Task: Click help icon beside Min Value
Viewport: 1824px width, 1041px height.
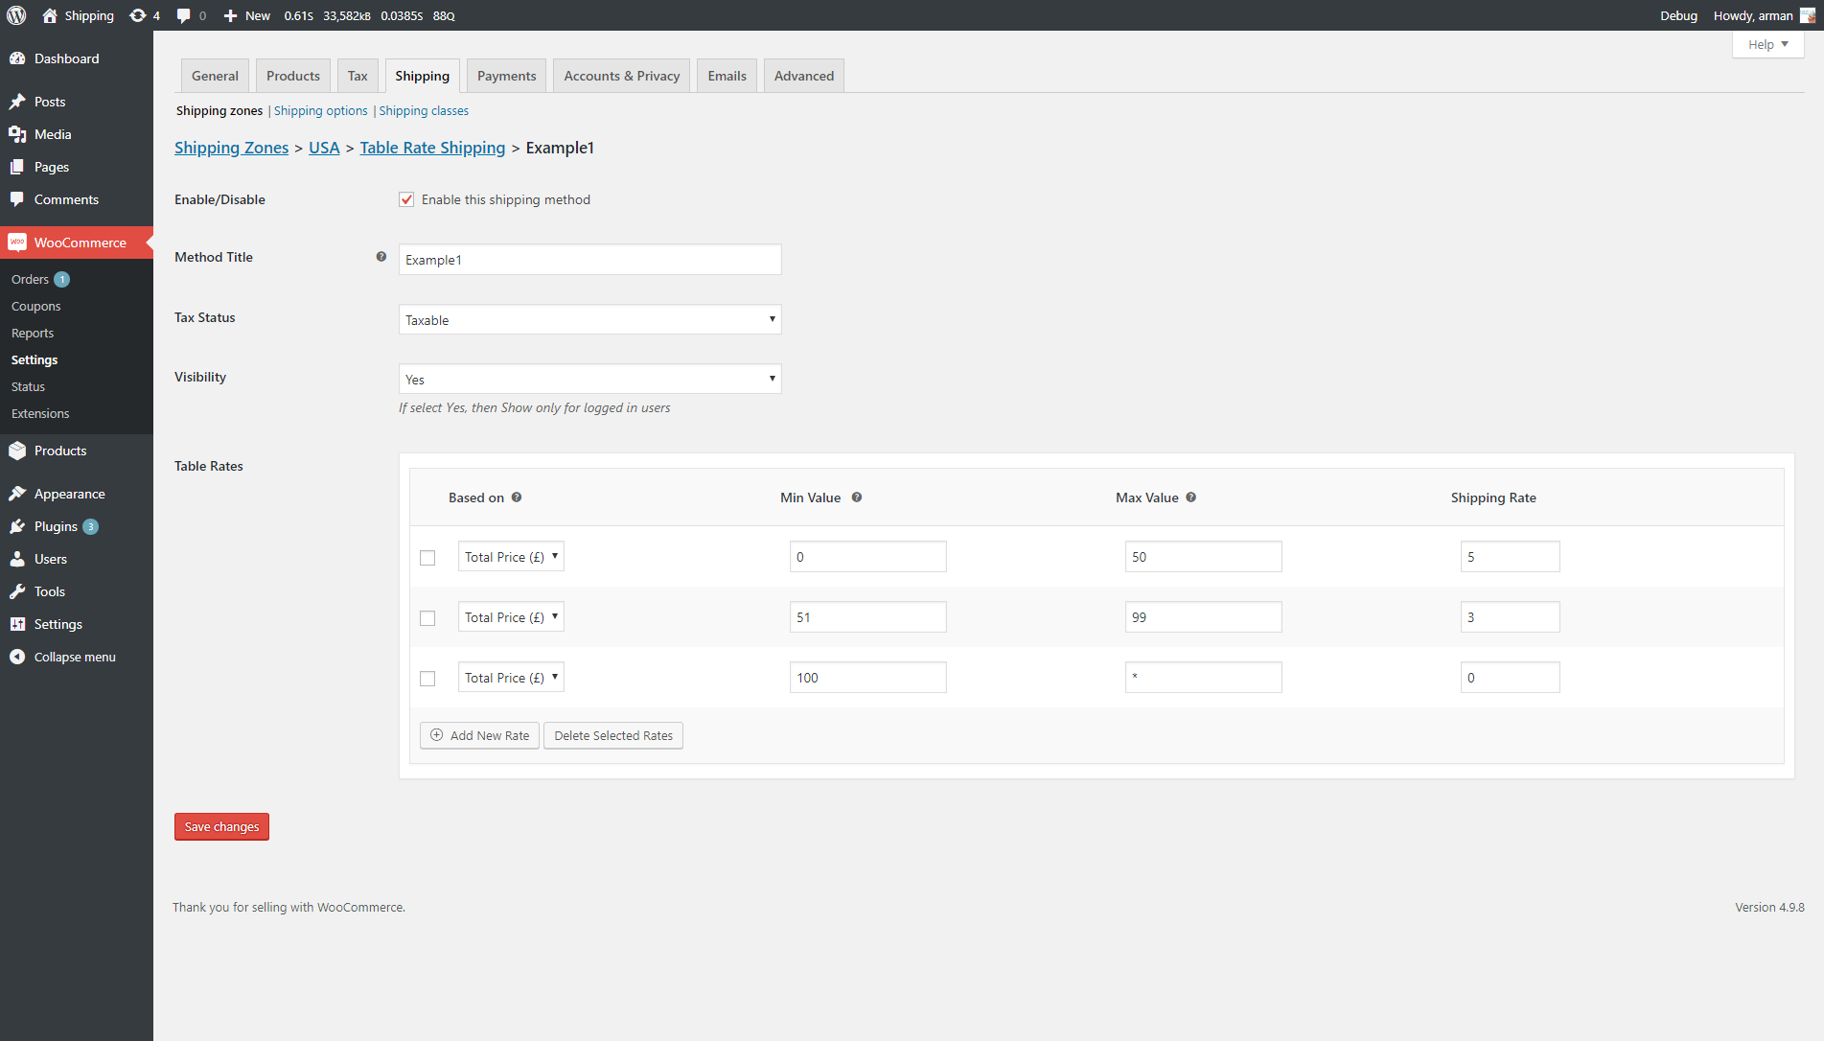Action: tap(857, 497)
